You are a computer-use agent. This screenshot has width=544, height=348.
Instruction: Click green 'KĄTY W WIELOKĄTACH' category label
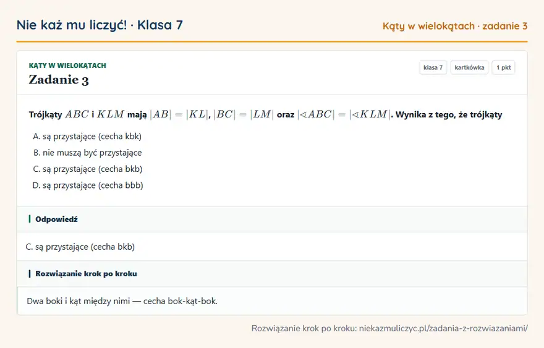pos(67,66)
